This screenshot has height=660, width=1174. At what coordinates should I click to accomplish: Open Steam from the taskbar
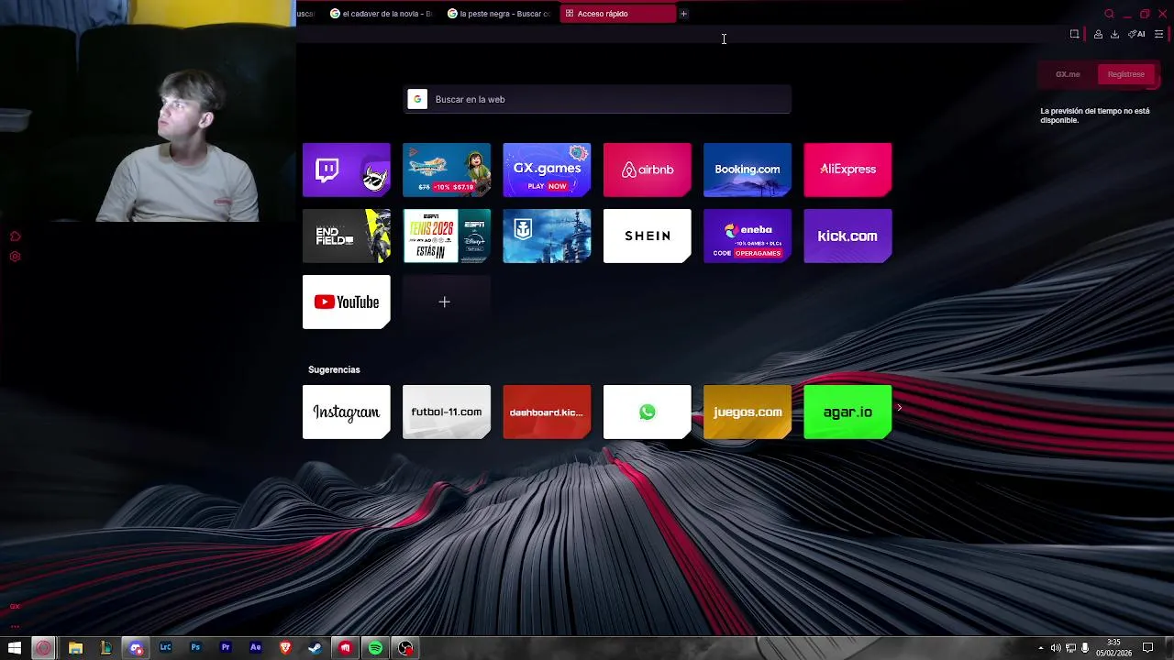tap(315, 648)
